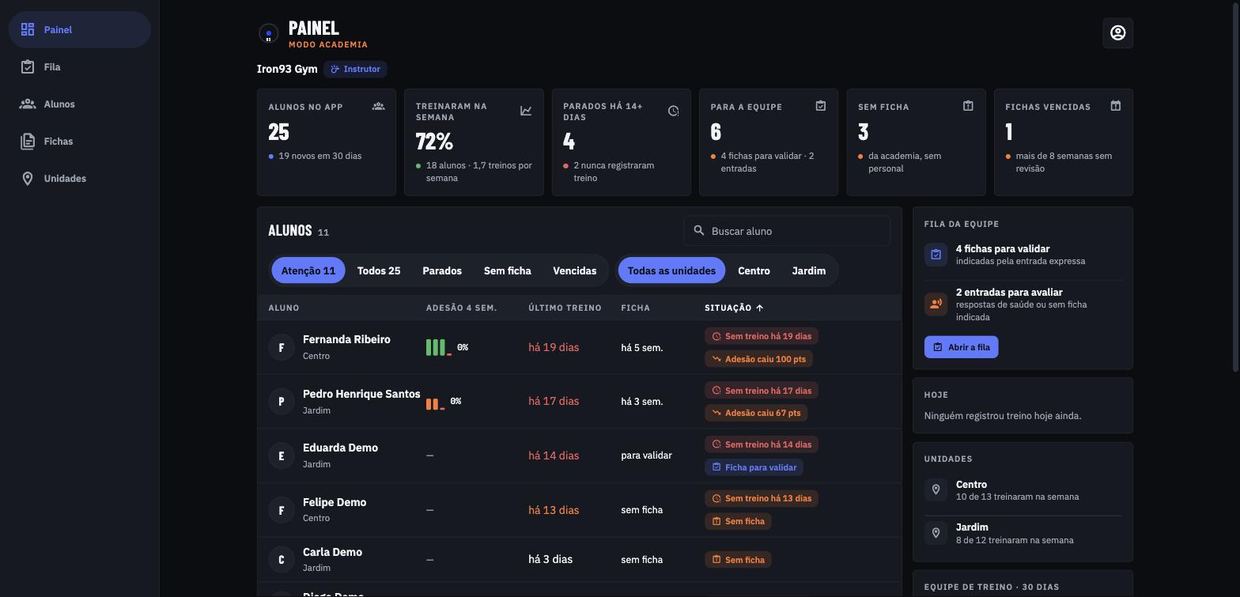This screenshot has width=1240, height=597.
Task: Open the Fila menu item in sidebar
Action: click(x=79, y=66)
